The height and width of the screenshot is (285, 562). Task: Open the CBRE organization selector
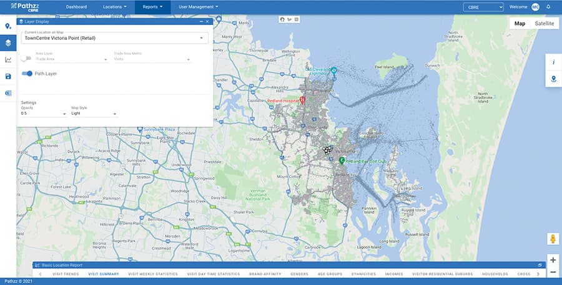tap(483, 7)
